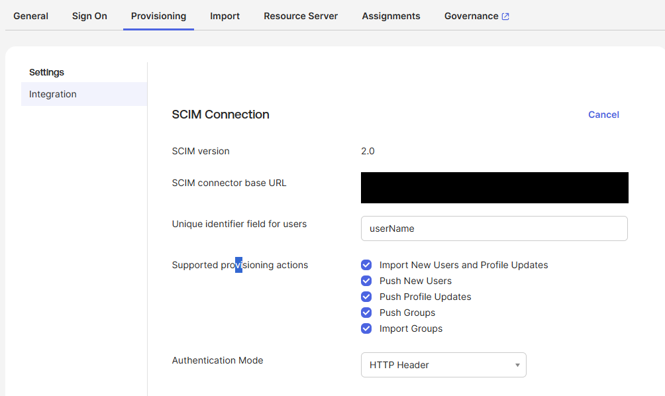Image resolution: width=665 pixels, height=396 pixels.
Task: Click the SCIM Connection heading
Action: (x=221, y=115)
